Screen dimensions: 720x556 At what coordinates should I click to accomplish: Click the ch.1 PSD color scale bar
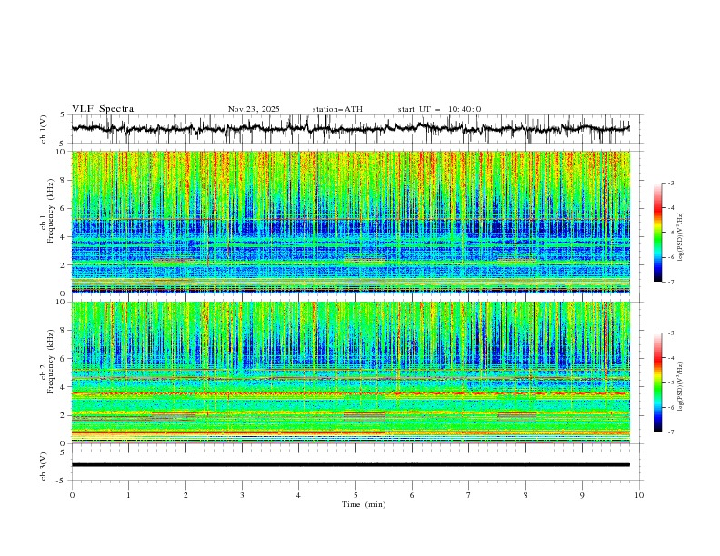click(x=658, y=233)
